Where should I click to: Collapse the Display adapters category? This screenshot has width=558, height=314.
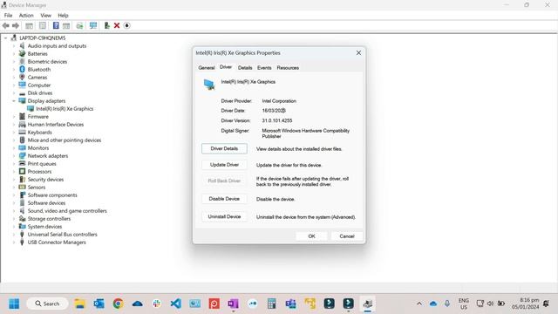coord(14,101)
